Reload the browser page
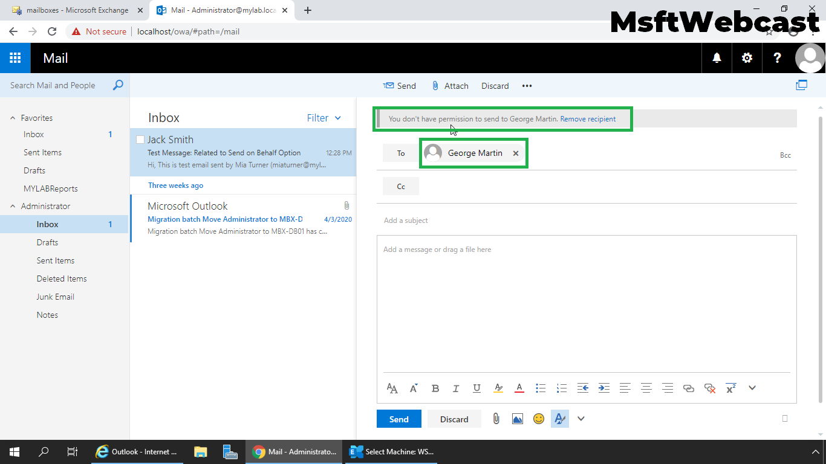Screen dimensions: 826x464 click(52, 31)
